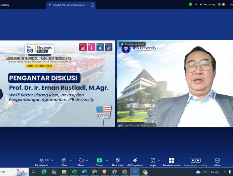
Task: Stop recording from the top bar
Action: coord(224,4)
